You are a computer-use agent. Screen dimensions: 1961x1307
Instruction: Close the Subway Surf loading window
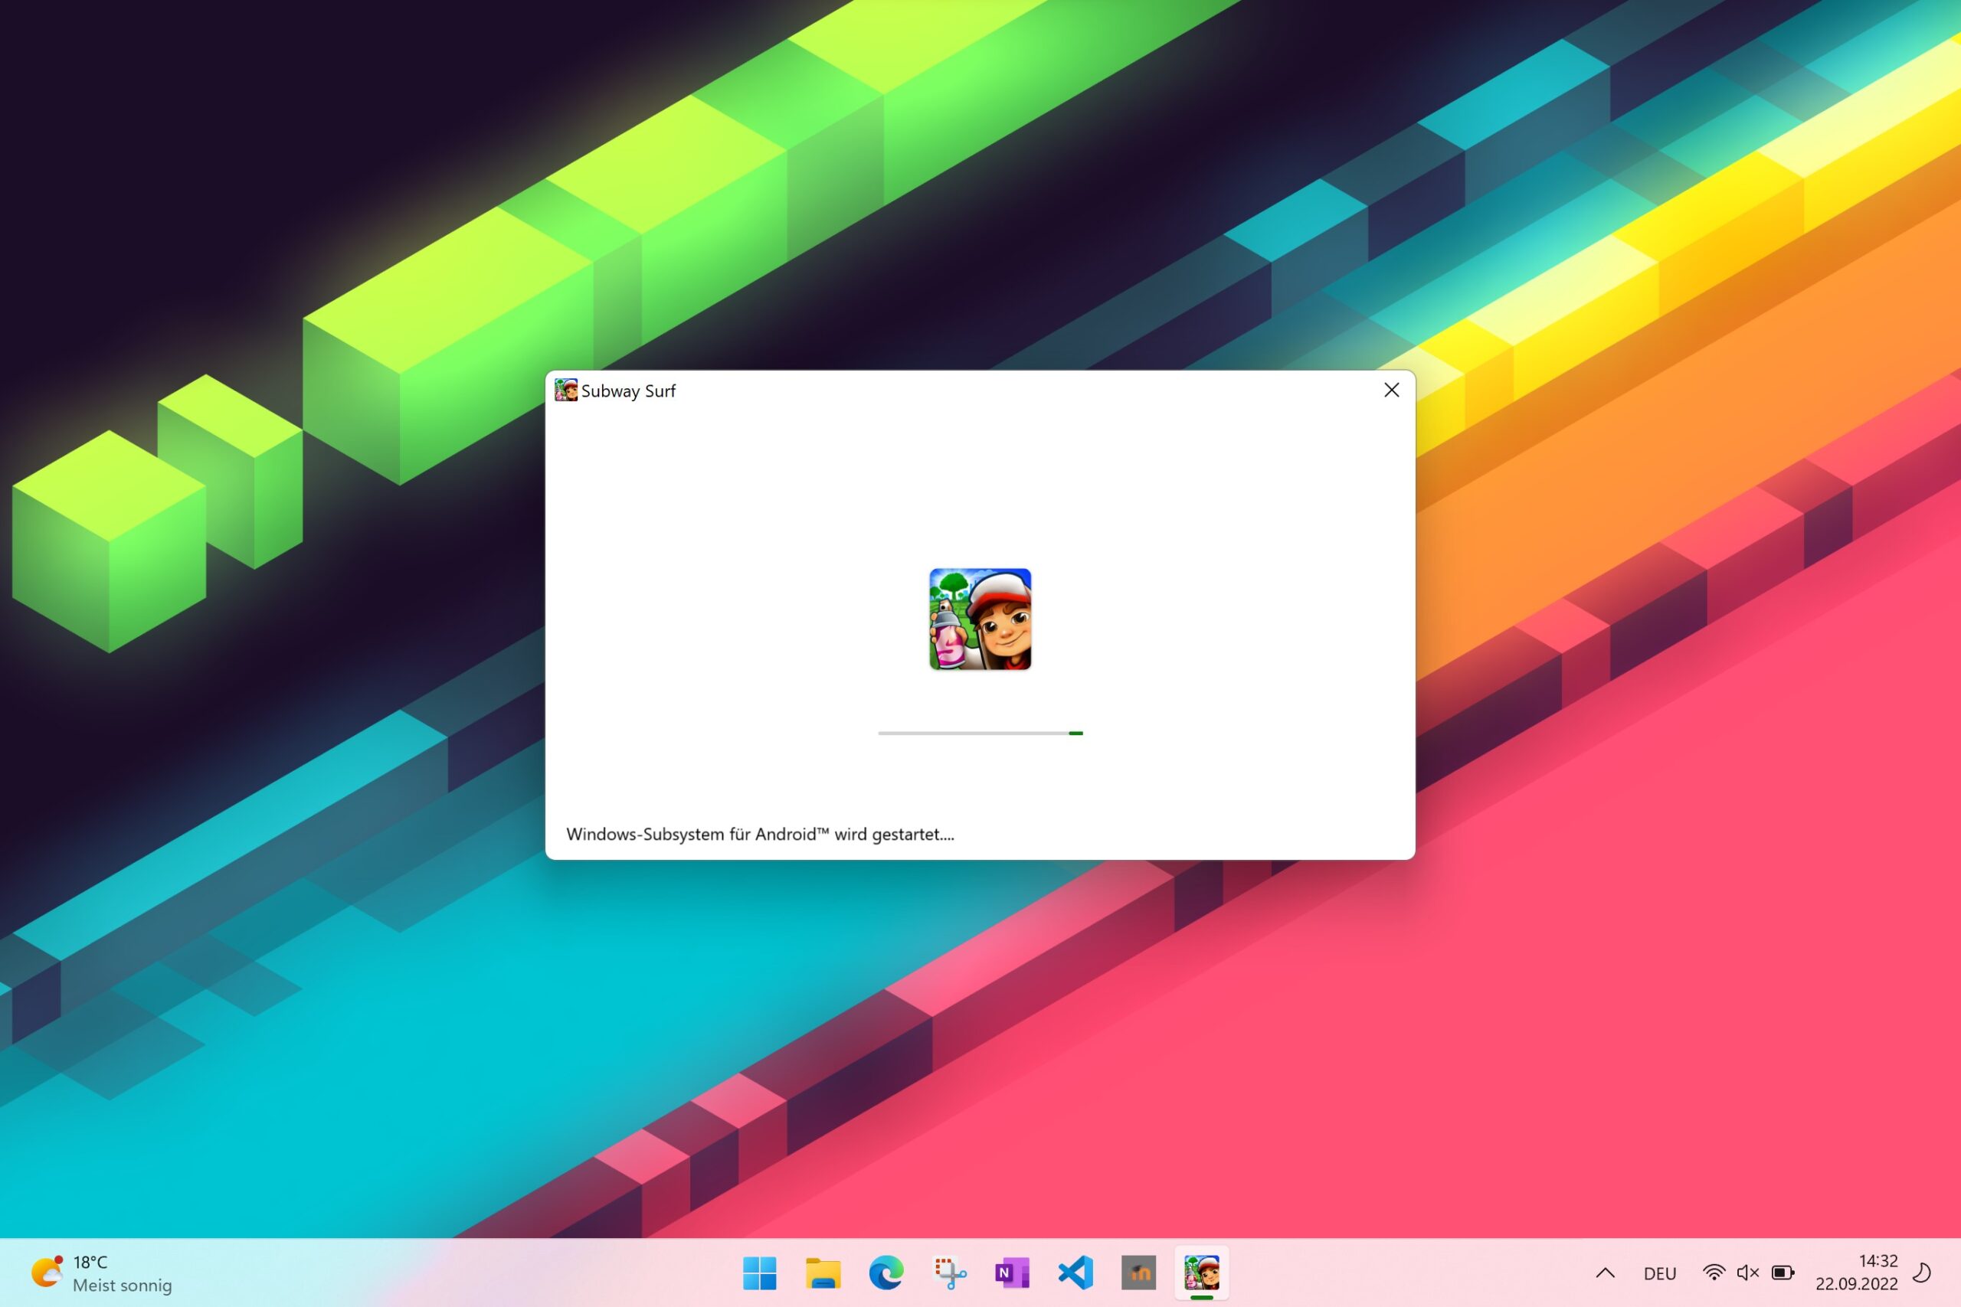click(1391, 390)
